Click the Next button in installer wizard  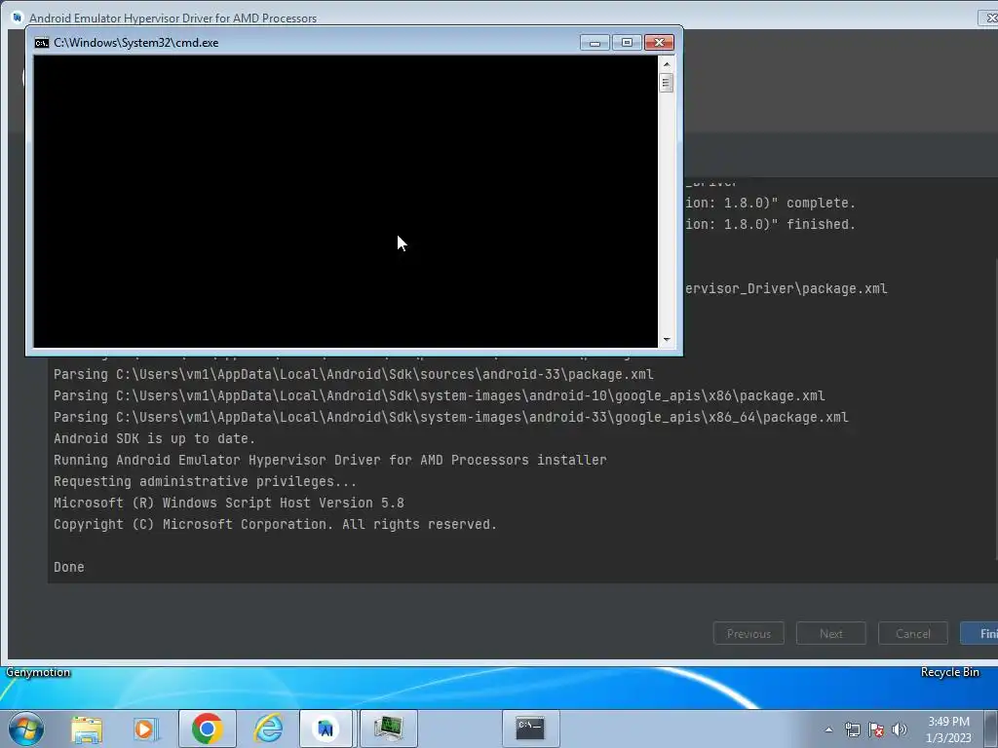click(830, 633)
